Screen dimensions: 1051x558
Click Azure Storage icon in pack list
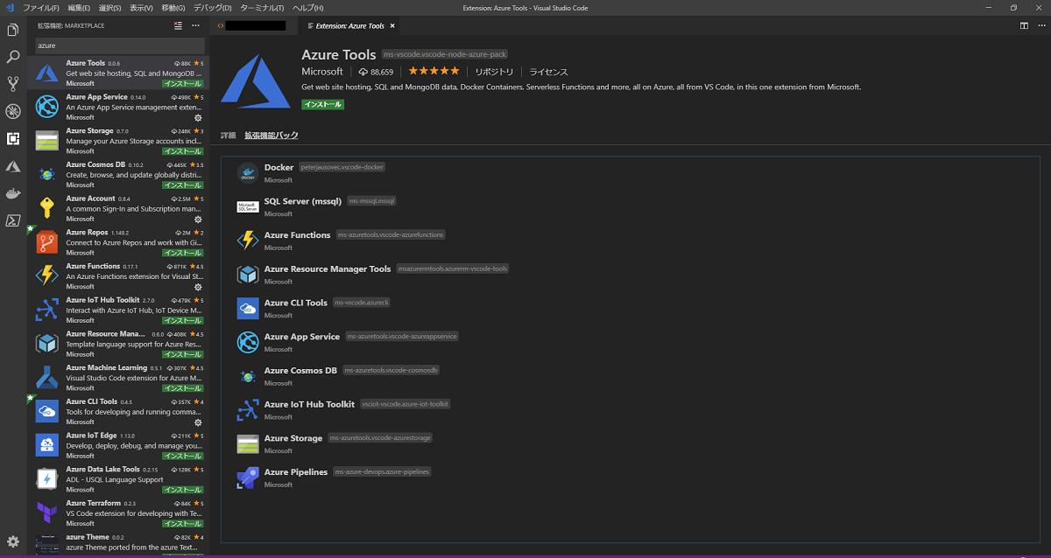pos(248,443)
